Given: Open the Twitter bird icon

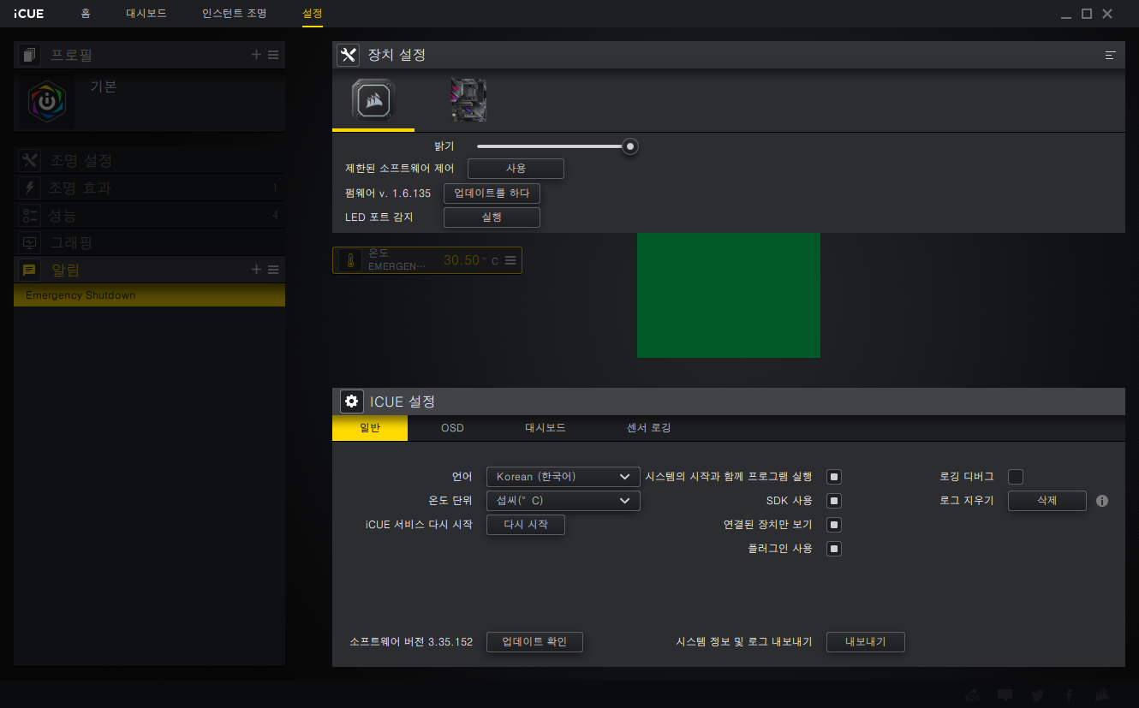Looking at the screenshot, I should point(1037,695).
